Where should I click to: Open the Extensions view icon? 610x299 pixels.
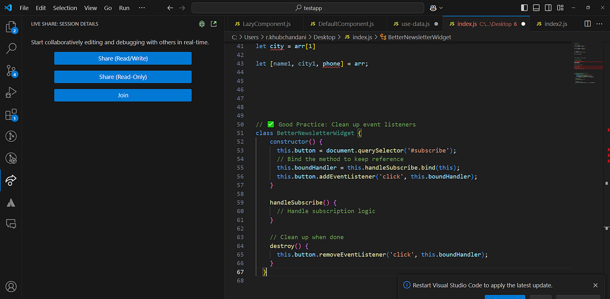11,115
